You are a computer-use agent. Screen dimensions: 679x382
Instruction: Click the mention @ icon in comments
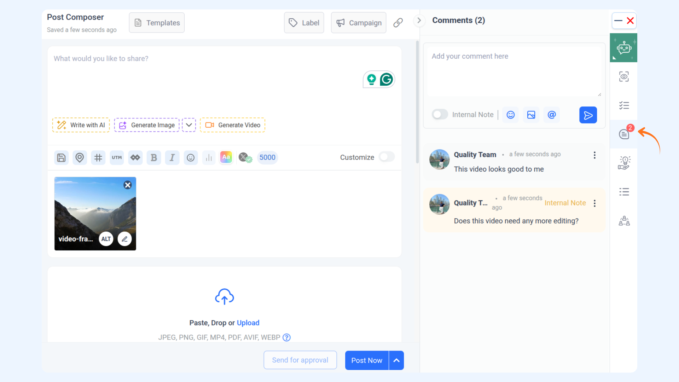(x=552, y=115)
